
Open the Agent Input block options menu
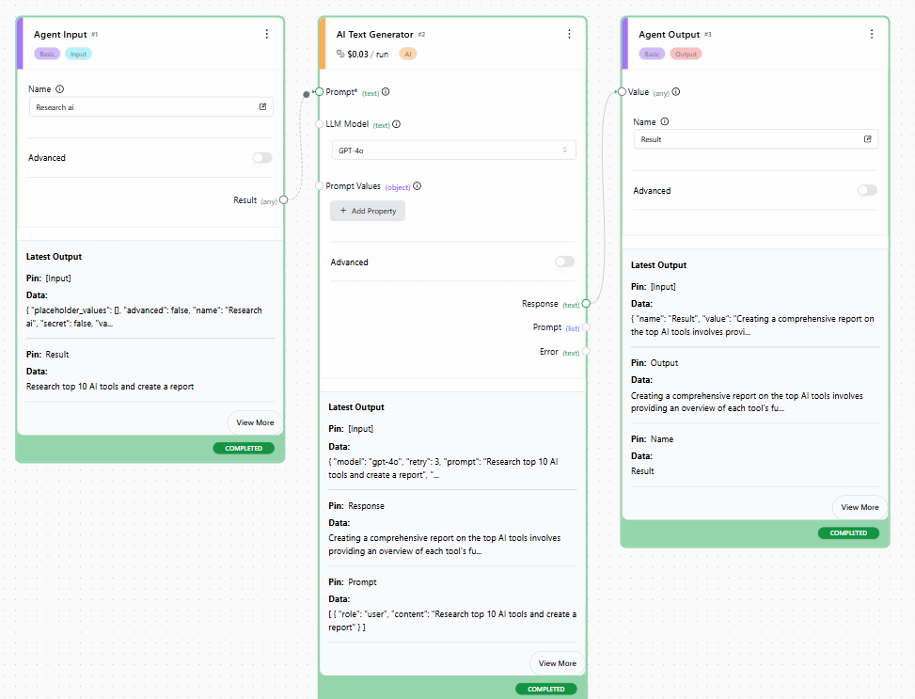tap(267, 34)
